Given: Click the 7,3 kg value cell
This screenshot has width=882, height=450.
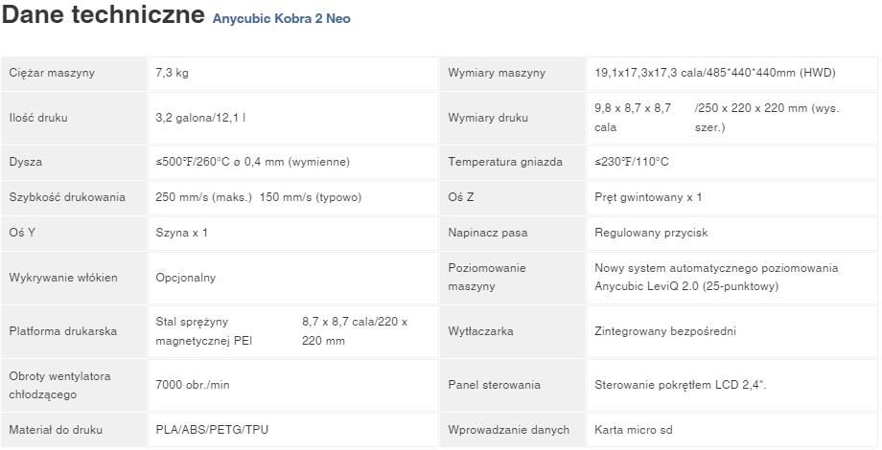Looking at the screenshot, I should coord(292,73).
